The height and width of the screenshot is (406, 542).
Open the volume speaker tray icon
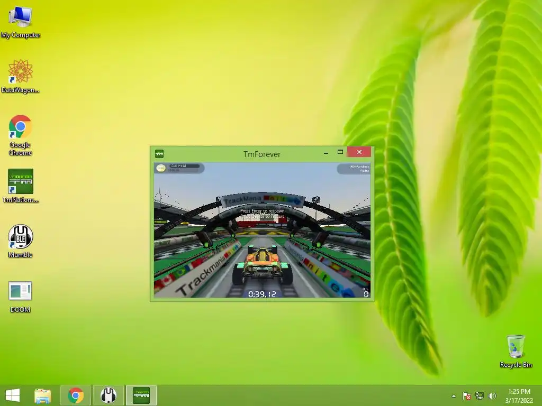coord(492,396)
